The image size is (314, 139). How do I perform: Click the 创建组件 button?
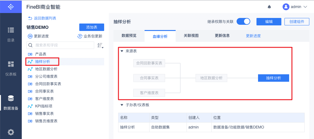(297, 22)
